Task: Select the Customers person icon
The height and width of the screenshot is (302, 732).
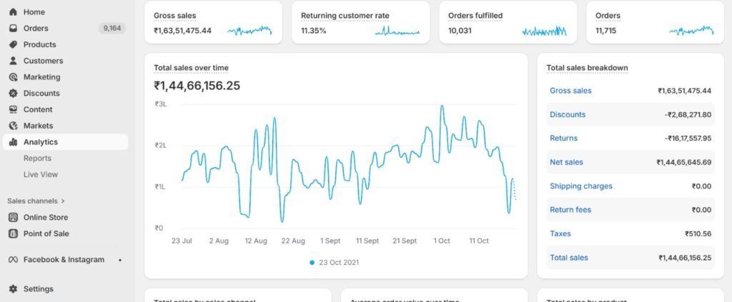Action: [13, 61]
